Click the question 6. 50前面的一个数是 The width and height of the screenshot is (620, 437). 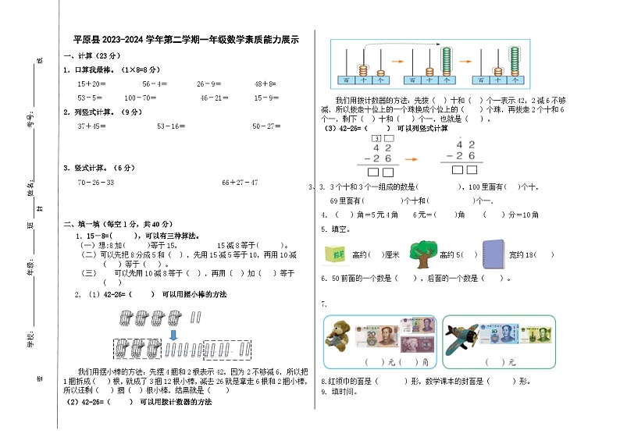415,279
